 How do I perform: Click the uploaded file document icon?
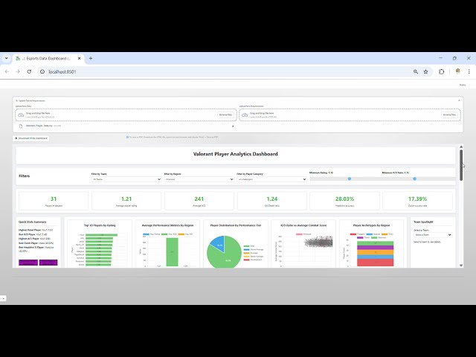tap(21, 126)
